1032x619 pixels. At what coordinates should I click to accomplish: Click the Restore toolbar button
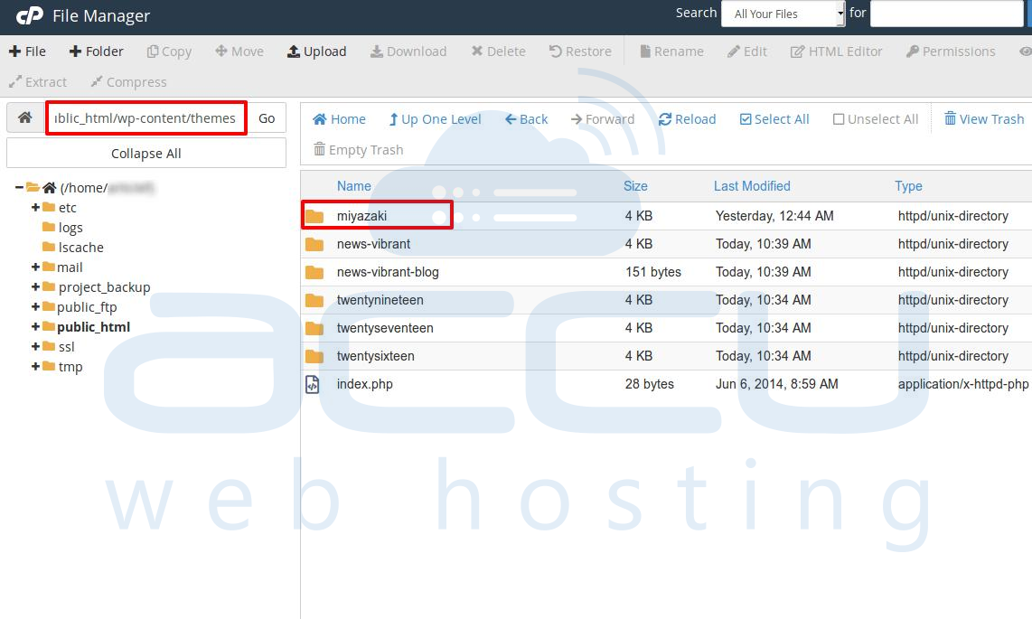[580, 52]
